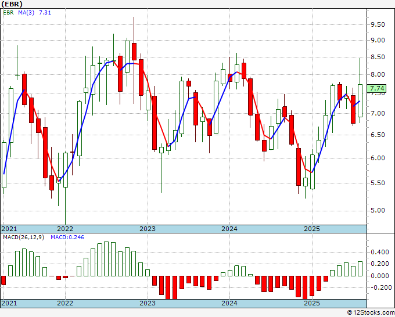395x317 pixels.
Task: Click the 5.00 price axis label
Action: tap(378, 211)
